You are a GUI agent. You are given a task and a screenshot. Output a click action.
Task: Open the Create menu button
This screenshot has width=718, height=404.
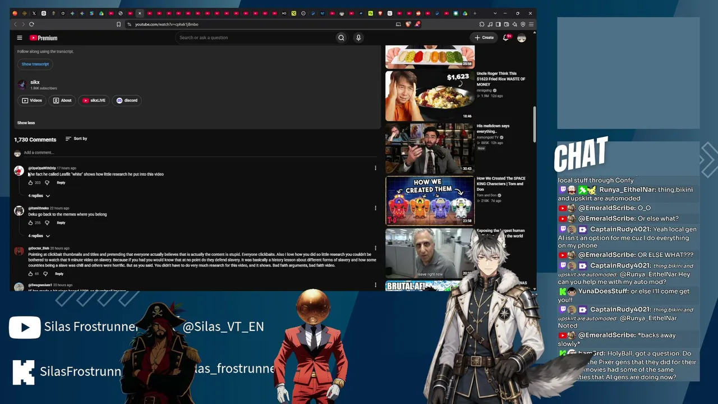484,38
